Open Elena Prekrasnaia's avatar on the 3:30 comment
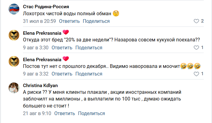 coord(14,37)
